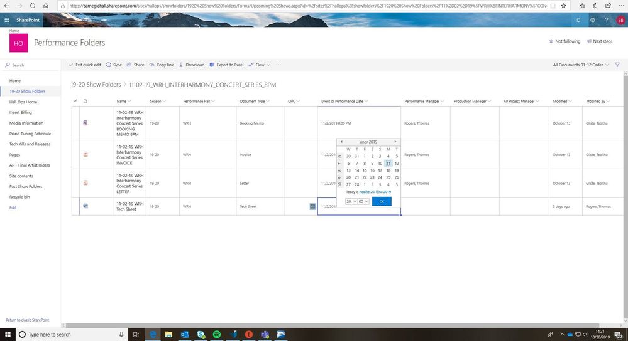The width and height of the screenshot is (628, 341).
Task: Click the BOOKING MEMO file icon
Action: [x=85, y=123]
